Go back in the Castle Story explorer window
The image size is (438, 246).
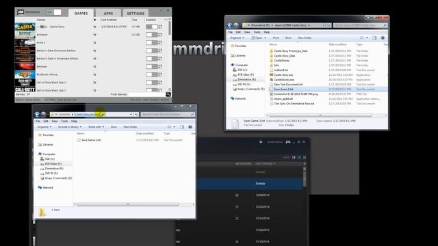tap(230, 25)
